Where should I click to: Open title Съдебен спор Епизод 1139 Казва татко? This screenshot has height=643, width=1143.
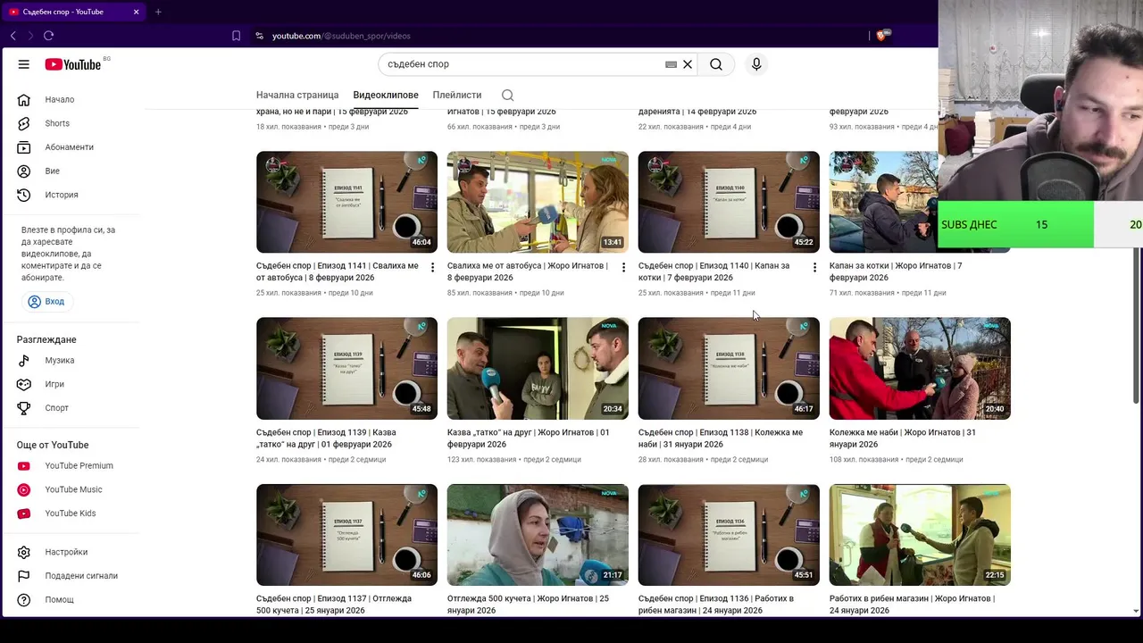point(326,438)
